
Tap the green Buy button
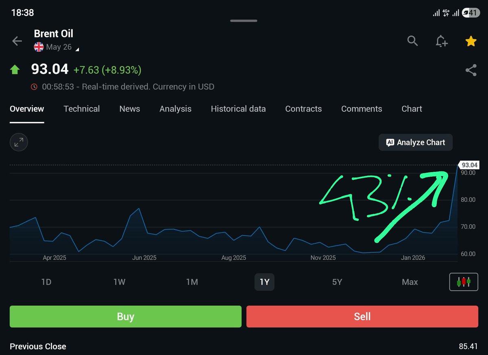coord(126,316)
